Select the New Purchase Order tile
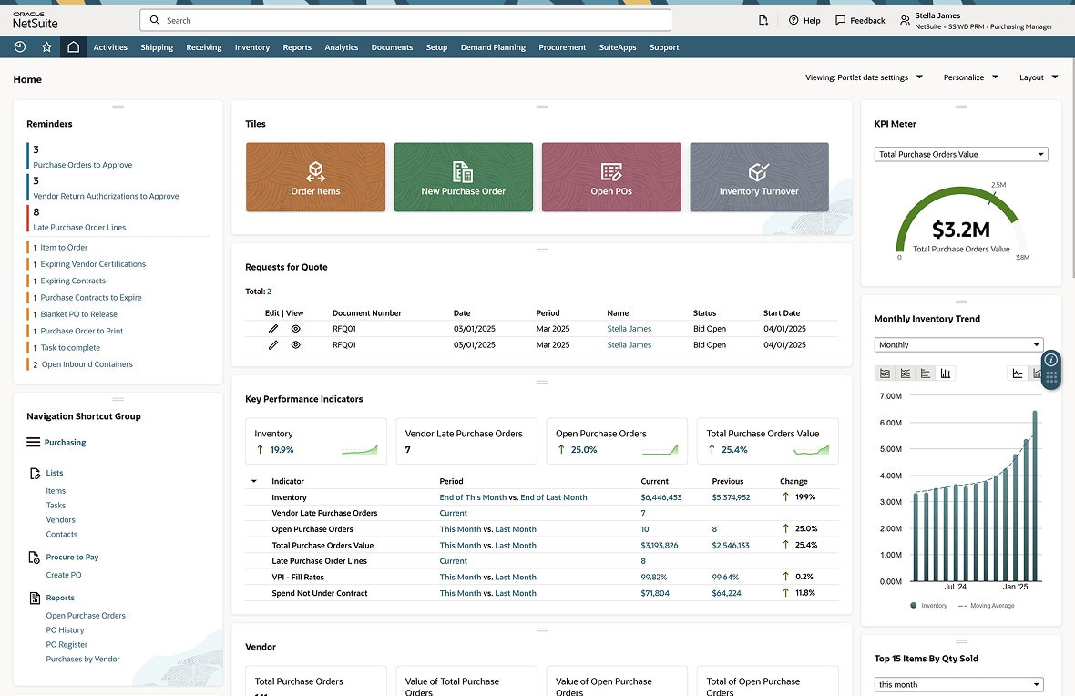Screen dimensions: 1075x696 click(x=463, y=176)
